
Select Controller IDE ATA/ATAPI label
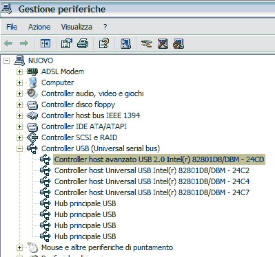click(x=84, y=126)
